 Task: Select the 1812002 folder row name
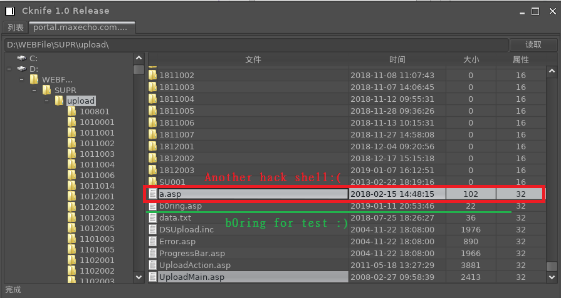point(176,158)
